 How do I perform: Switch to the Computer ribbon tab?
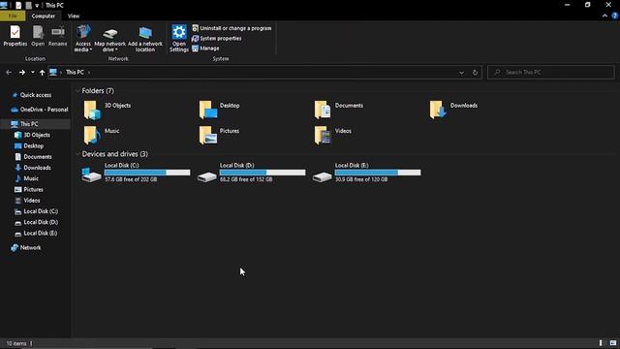click(43, 16)
